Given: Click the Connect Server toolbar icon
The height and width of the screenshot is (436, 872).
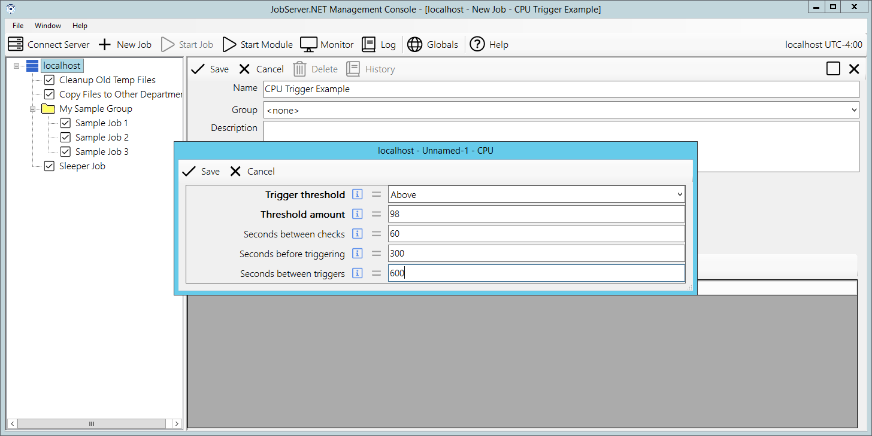Looking at the screenshot, I should pyautogui.click(x=16, y=44).
